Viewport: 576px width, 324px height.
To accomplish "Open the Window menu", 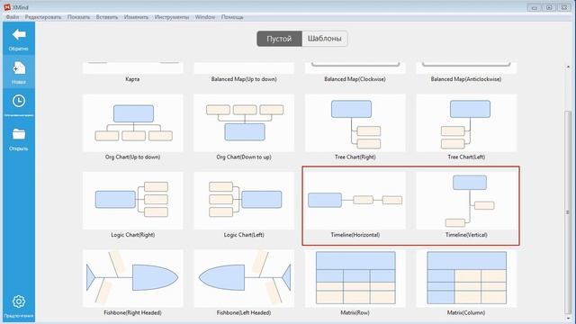I will (205, 17).
